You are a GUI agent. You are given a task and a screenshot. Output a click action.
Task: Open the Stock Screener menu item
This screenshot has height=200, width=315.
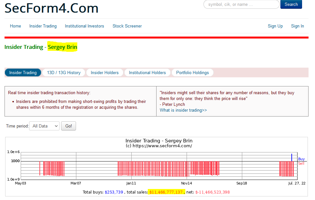coord(127,26)
